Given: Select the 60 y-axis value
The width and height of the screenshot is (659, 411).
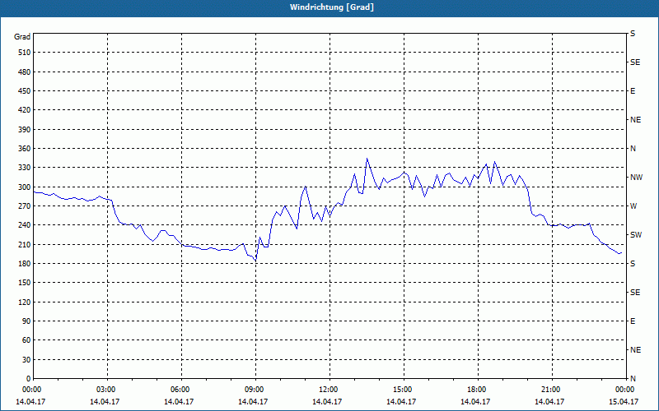Looking at the screenshot, I should point(26,340).
